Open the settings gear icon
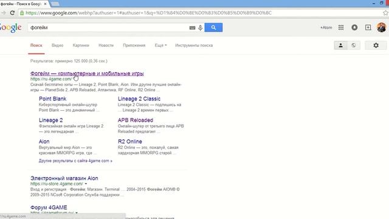This screenshot has height=219, width=389. click(x=376, y=46)
